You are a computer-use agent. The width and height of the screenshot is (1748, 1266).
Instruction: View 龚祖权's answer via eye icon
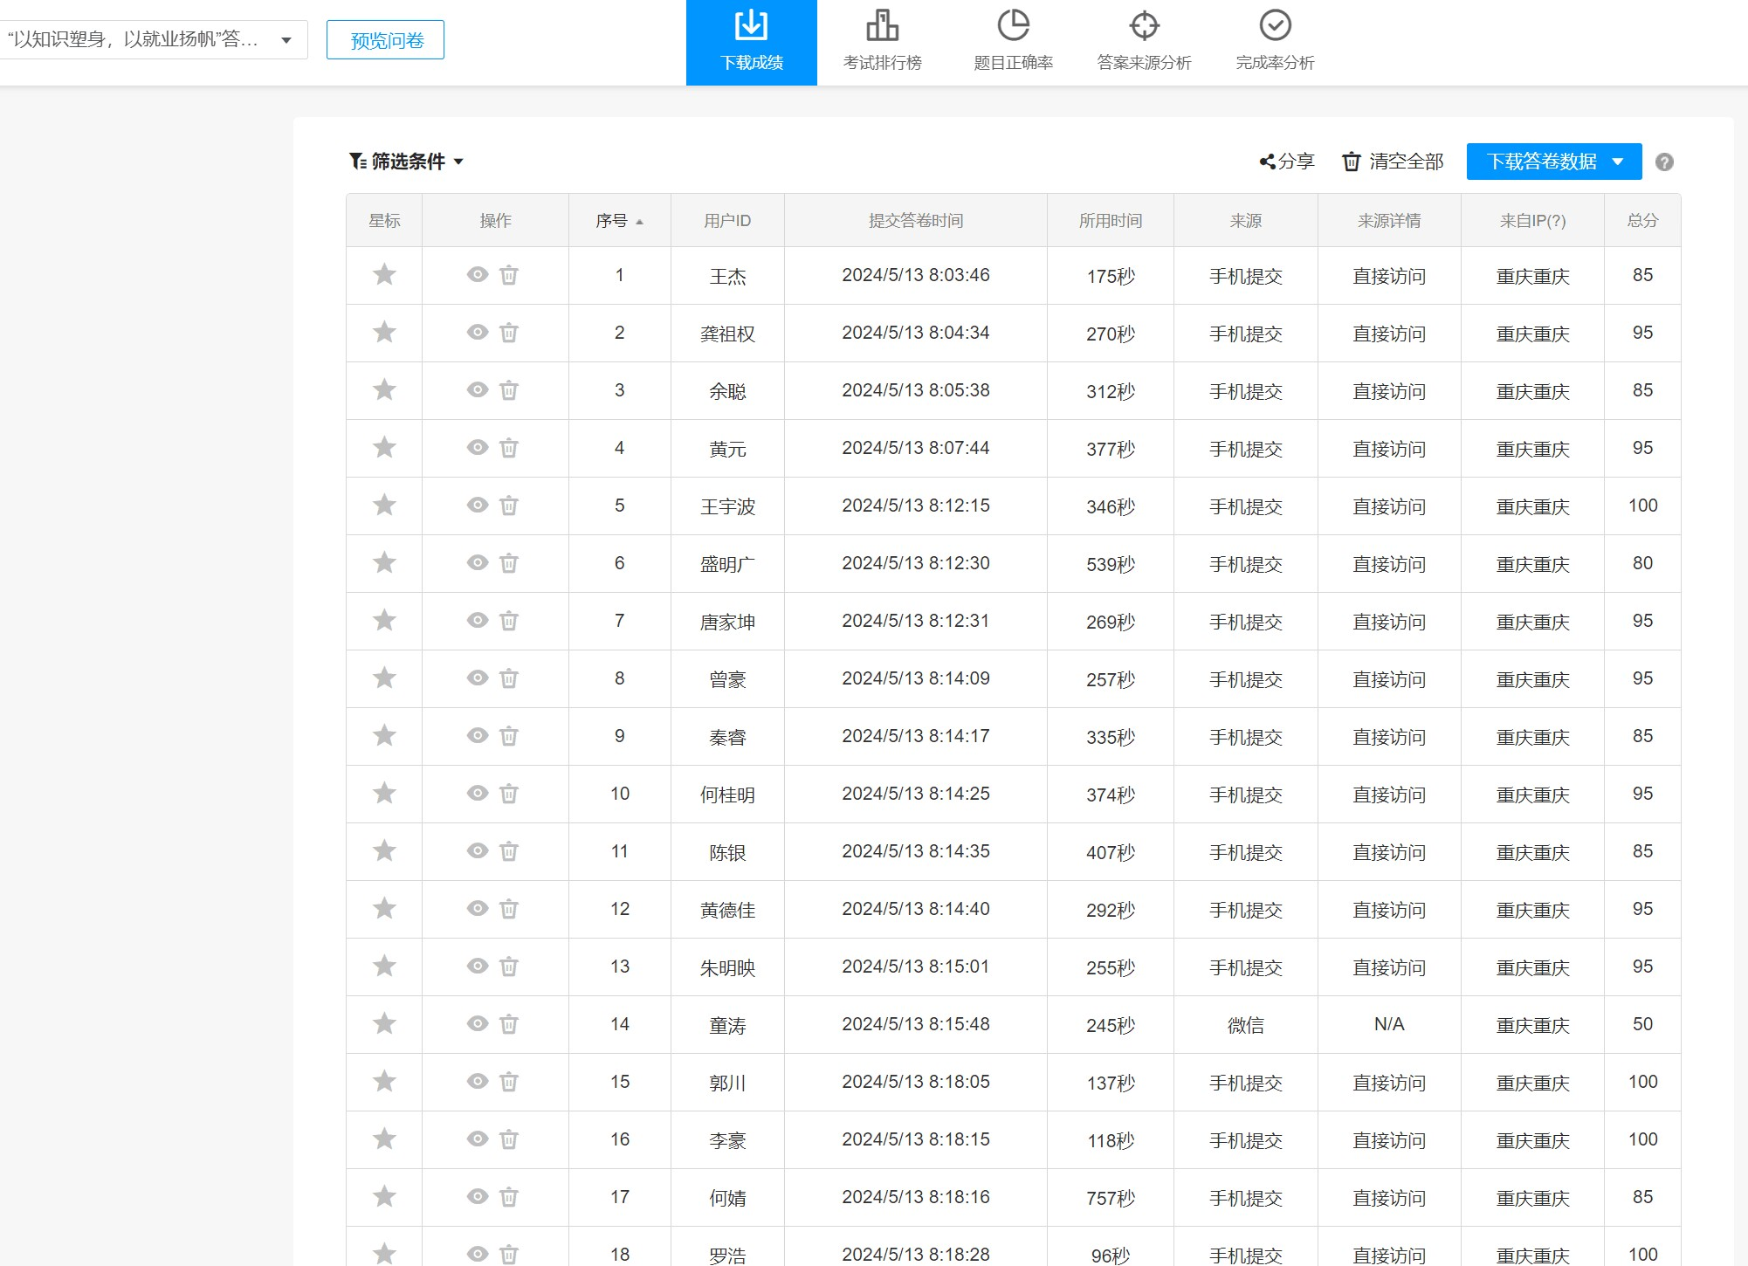click(x=477, y=333)
